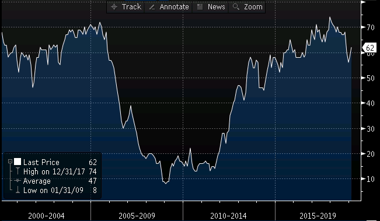Click the 40 value on y-axis
The image size is (380, 221).
[x=370, y=103]
